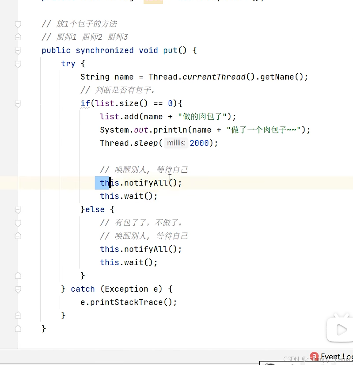Image resolution: width=353 pixels, height=365 pixels.
Task: Fold the if(list.size() == 0) block in gutter
Action: point(18,103)
